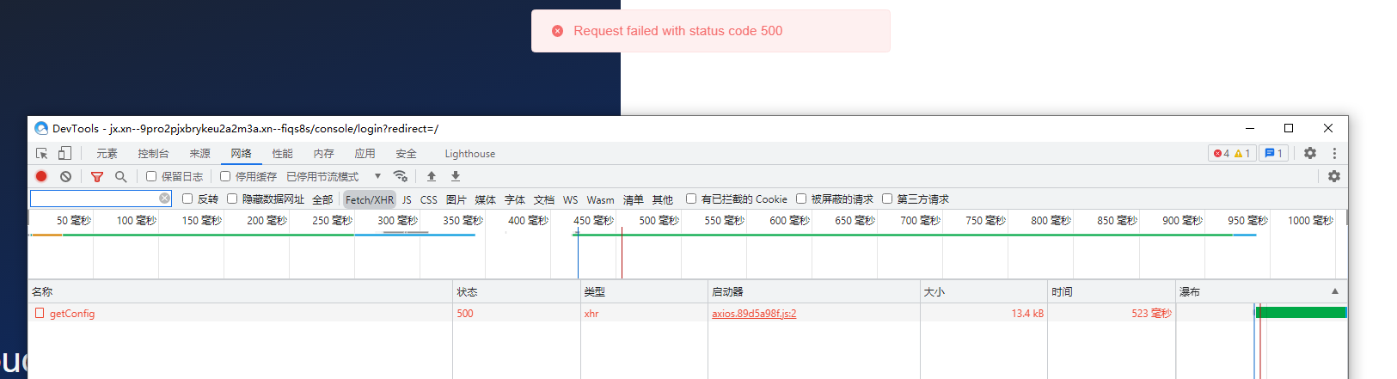The image size is (1397, 379).
Task: Open DevTools main settings gear
Action: pos(1310,153)
